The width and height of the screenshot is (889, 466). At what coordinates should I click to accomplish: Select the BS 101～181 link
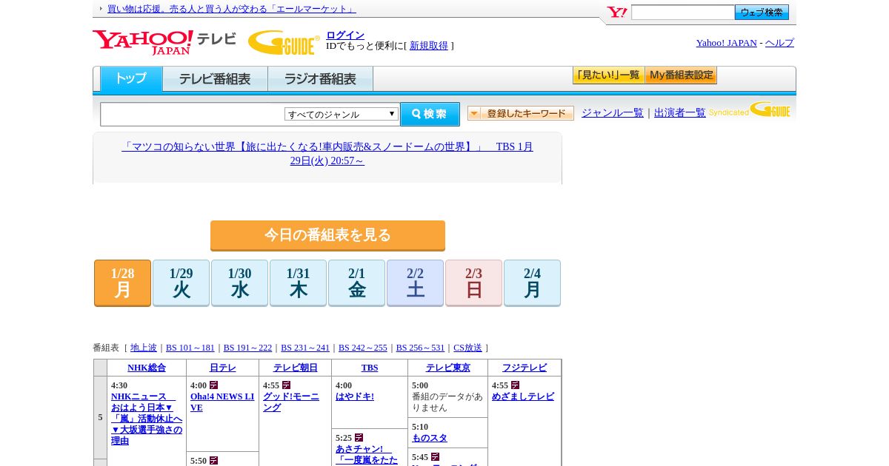pos(190,348)
